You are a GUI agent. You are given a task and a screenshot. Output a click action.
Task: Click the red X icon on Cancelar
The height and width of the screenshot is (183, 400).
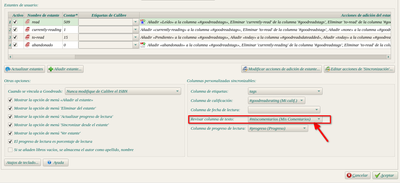coord(349,175)
